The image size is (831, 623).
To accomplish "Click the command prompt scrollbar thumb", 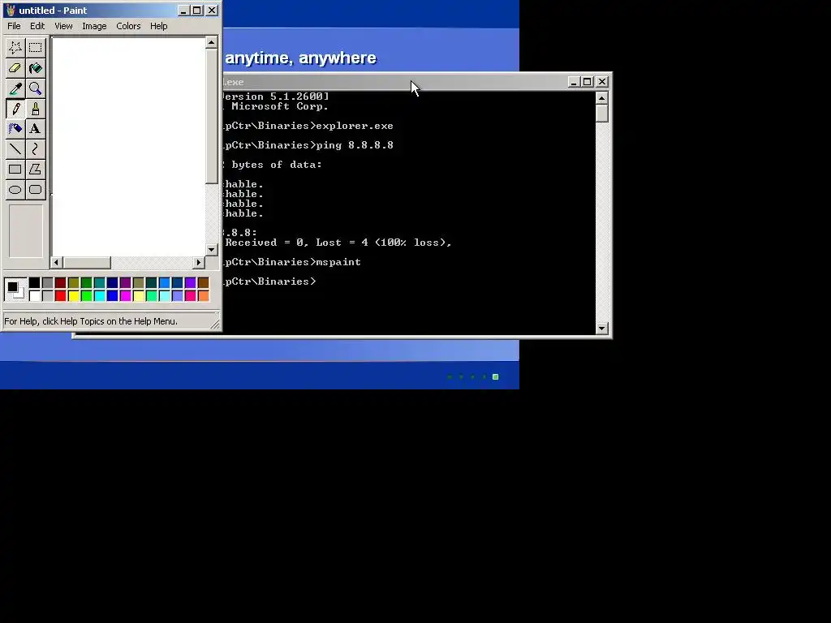I will point(601,114).
